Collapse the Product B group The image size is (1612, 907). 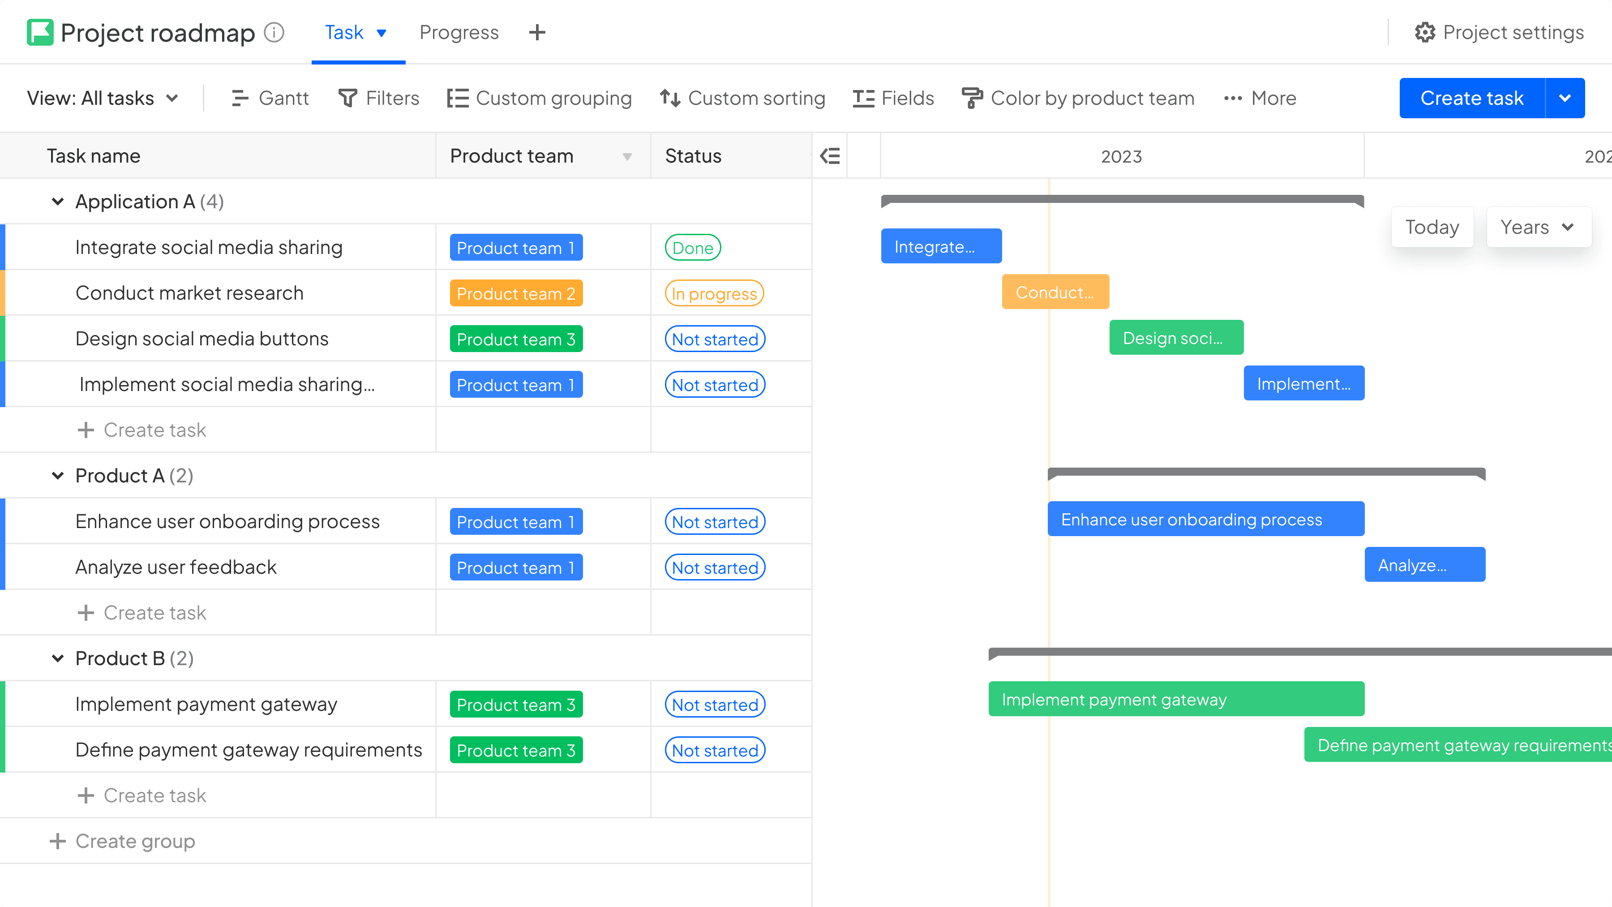(58, 658)
